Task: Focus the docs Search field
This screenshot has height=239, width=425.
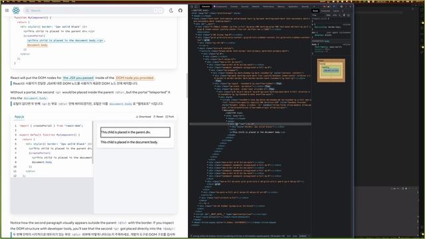Action: point(94,11)
